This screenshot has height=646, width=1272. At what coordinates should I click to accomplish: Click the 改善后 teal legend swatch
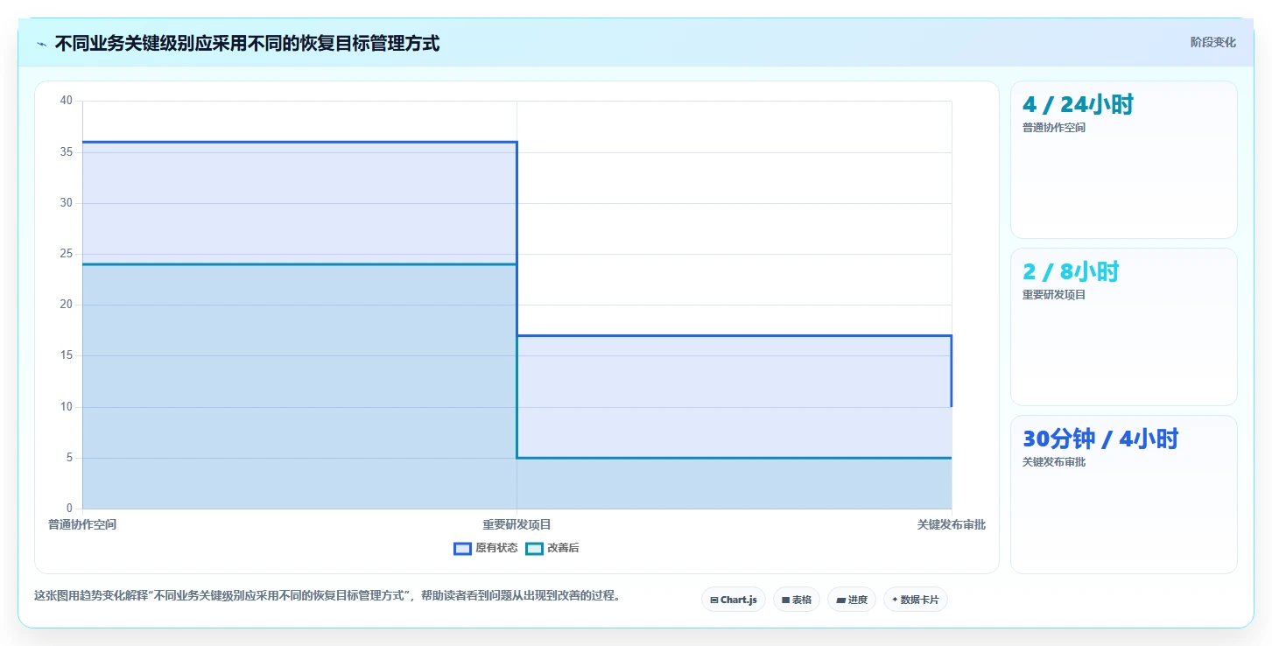pos(534,549)
